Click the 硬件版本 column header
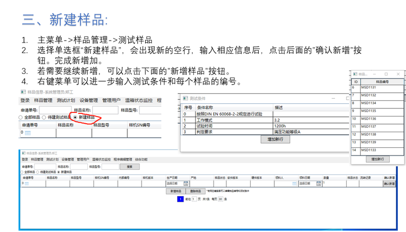Screen dimensions: 406x232 click(262, 178)
